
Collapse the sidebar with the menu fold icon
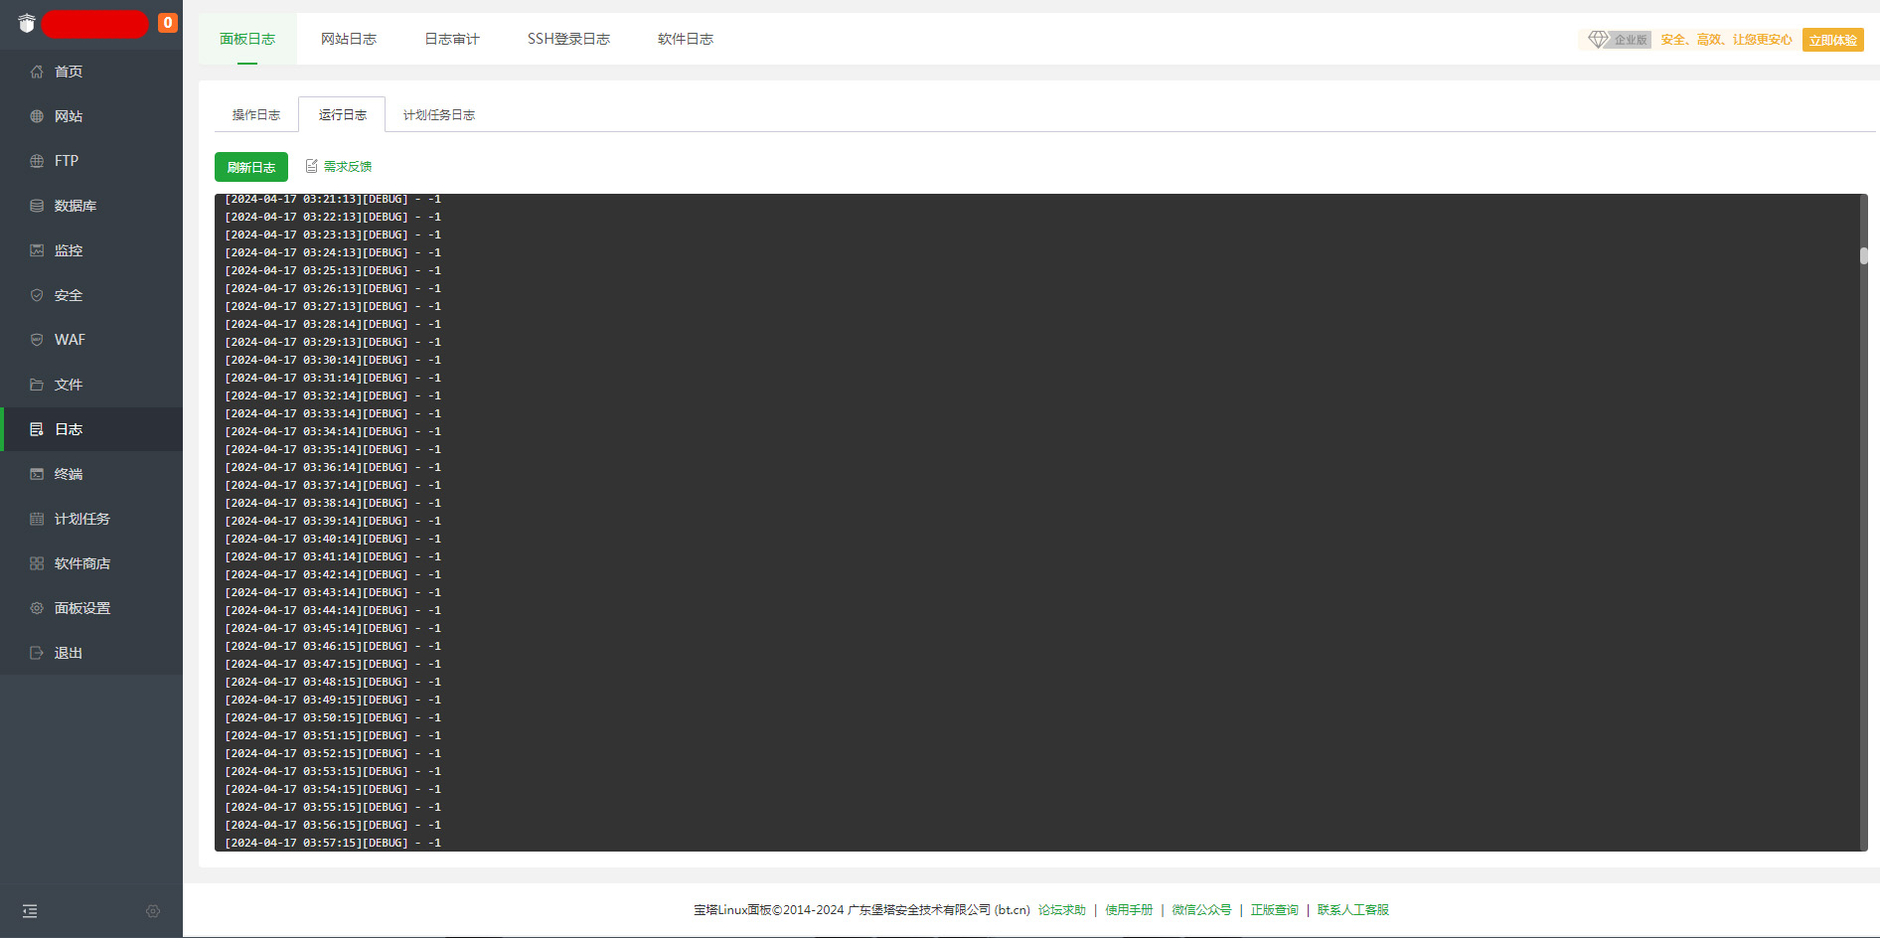coord(30,911)
